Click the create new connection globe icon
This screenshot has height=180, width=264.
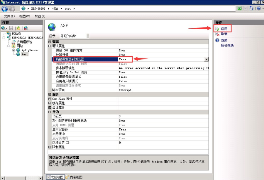pyautogui.click(x=4, y=28)
